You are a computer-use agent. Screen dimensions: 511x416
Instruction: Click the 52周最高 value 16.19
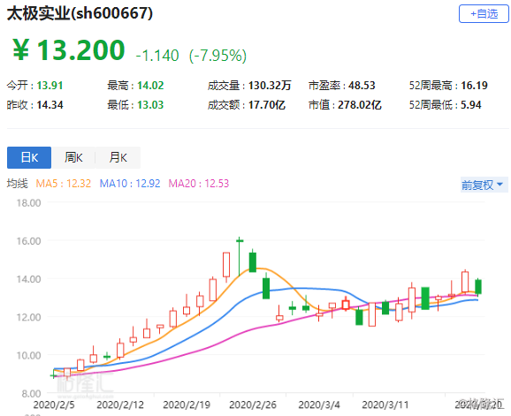pos(474,86)
